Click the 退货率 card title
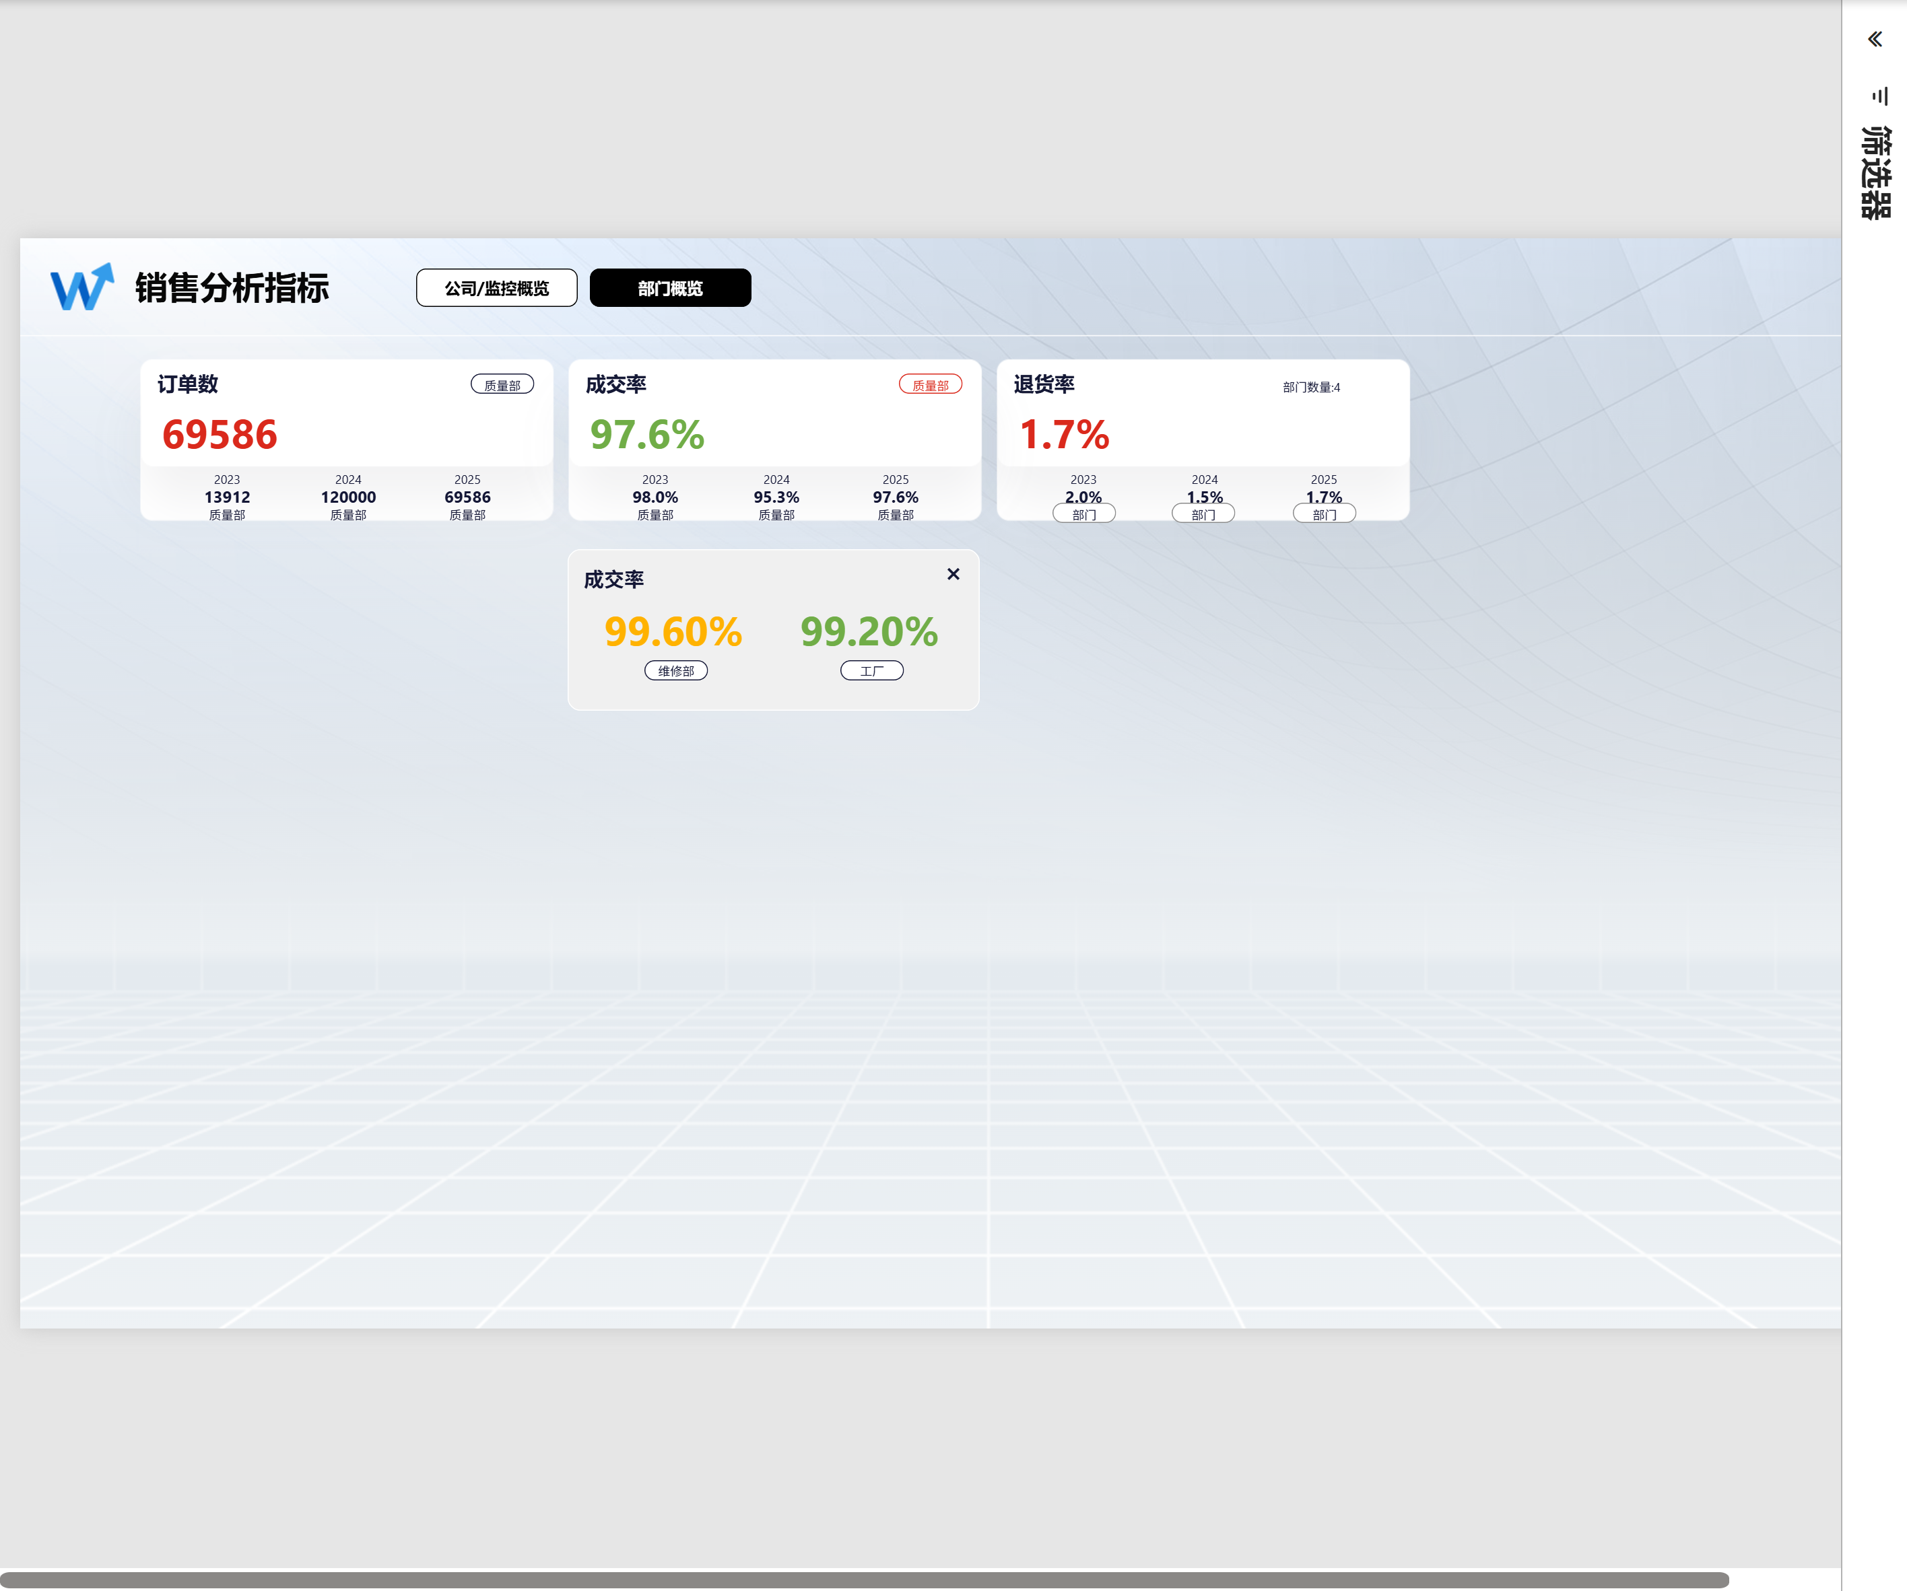1907x1591 pixels. click(x=1044, y=384)
